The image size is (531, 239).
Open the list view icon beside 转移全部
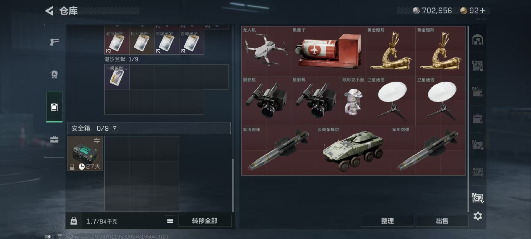(170, 221)
